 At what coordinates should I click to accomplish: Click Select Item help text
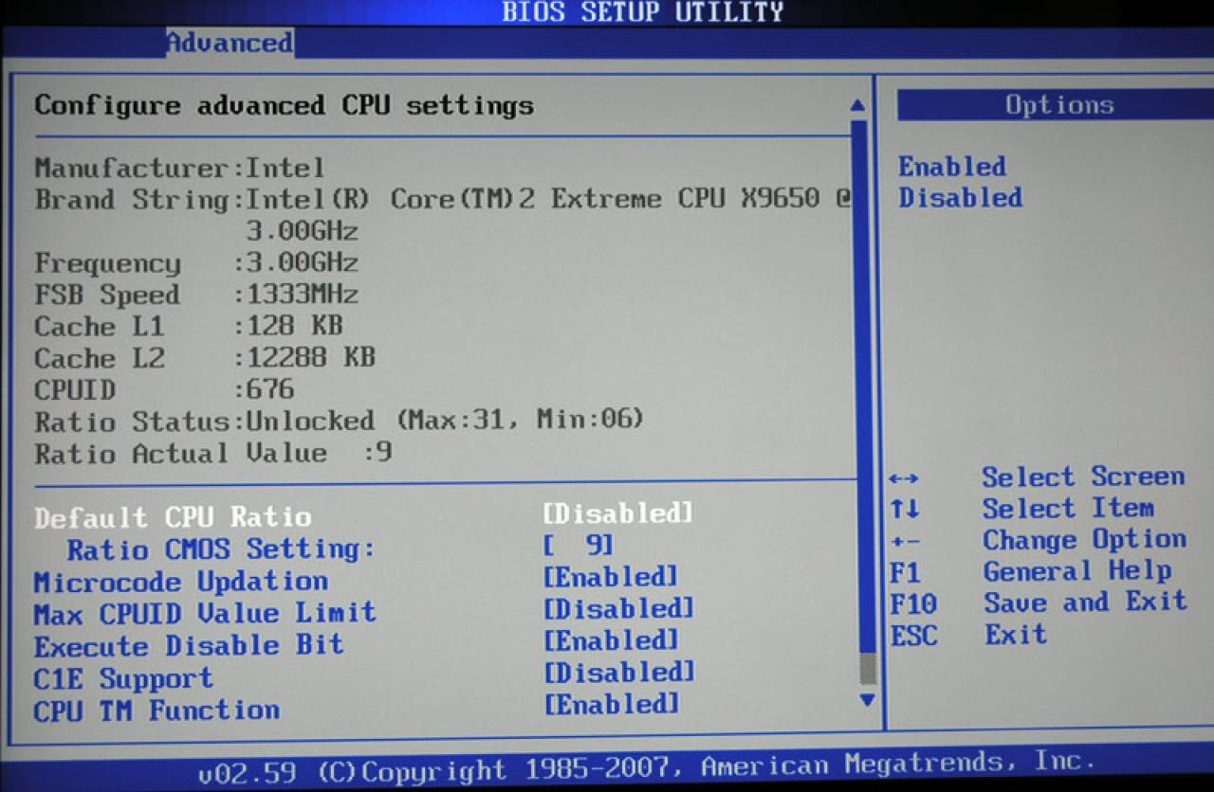1068,509
